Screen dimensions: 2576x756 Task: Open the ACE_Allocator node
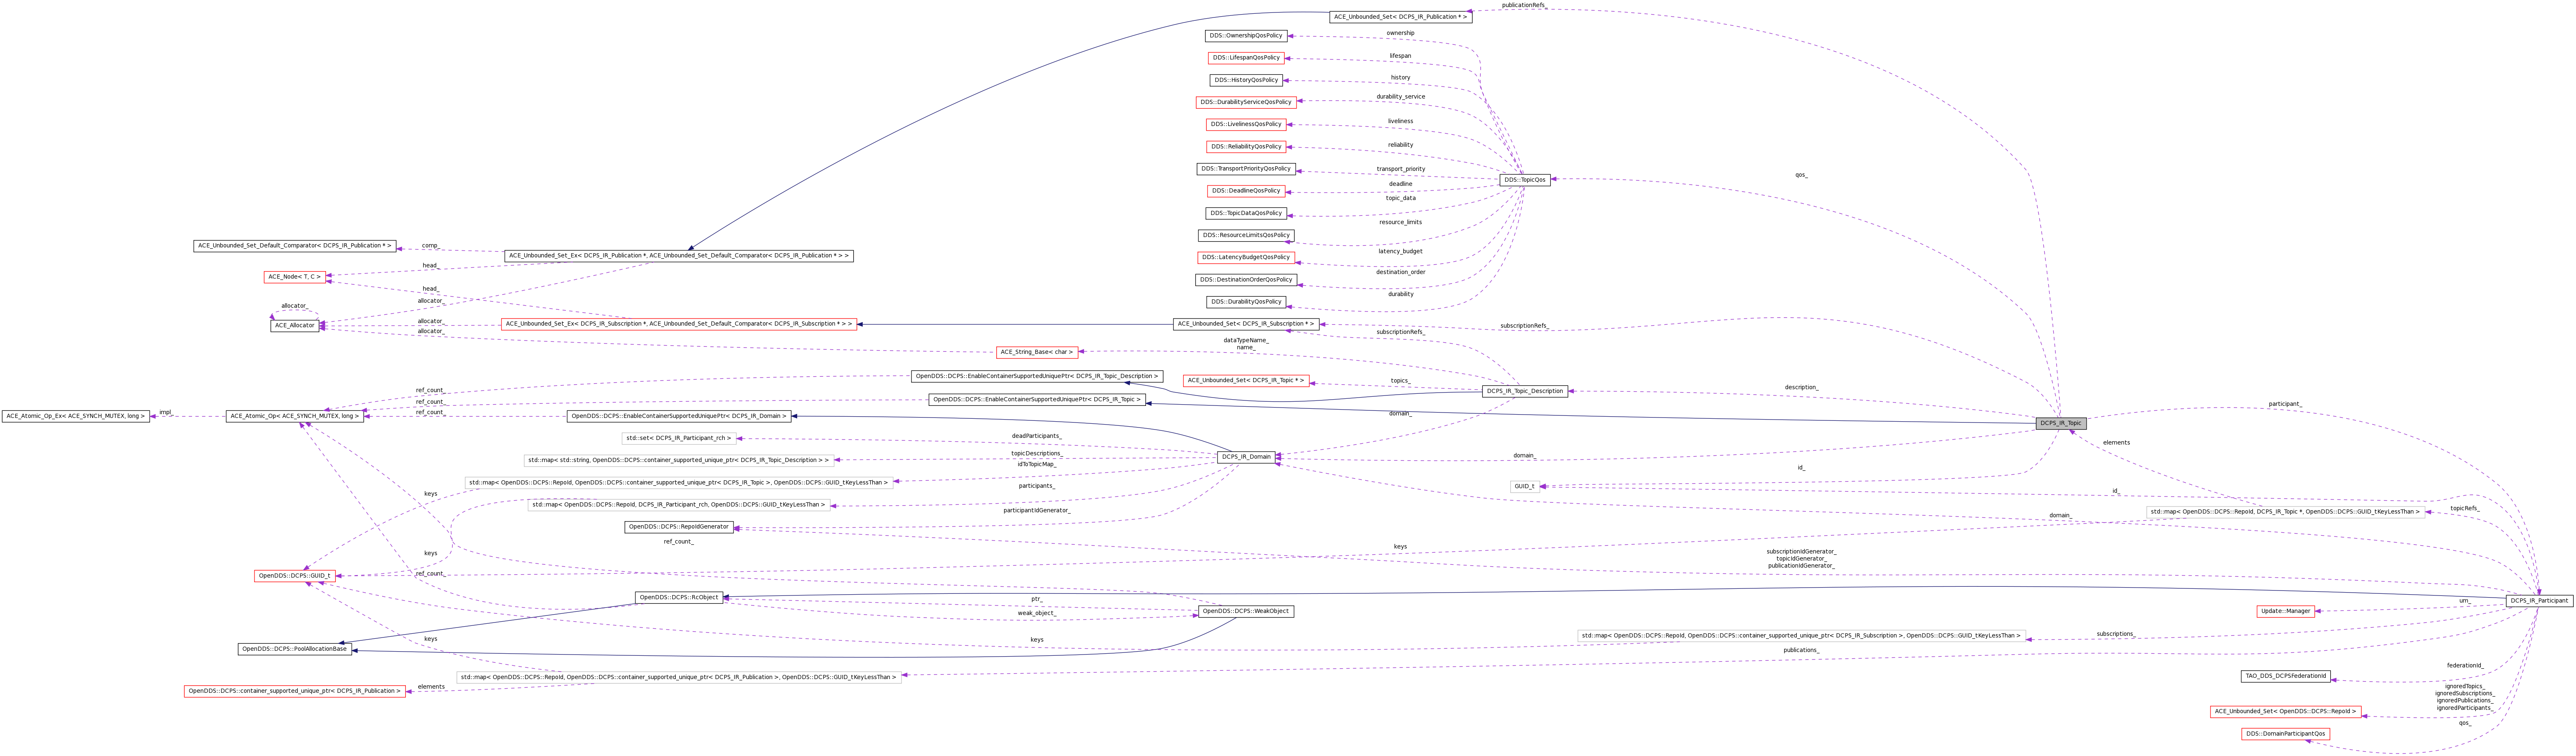(295, 325)
